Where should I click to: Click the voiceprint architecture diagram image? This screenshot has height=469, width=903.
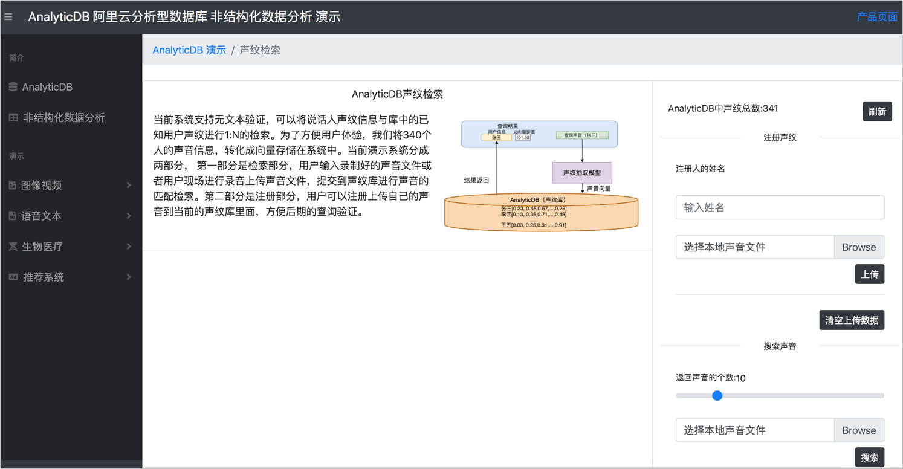pos(542,176)
